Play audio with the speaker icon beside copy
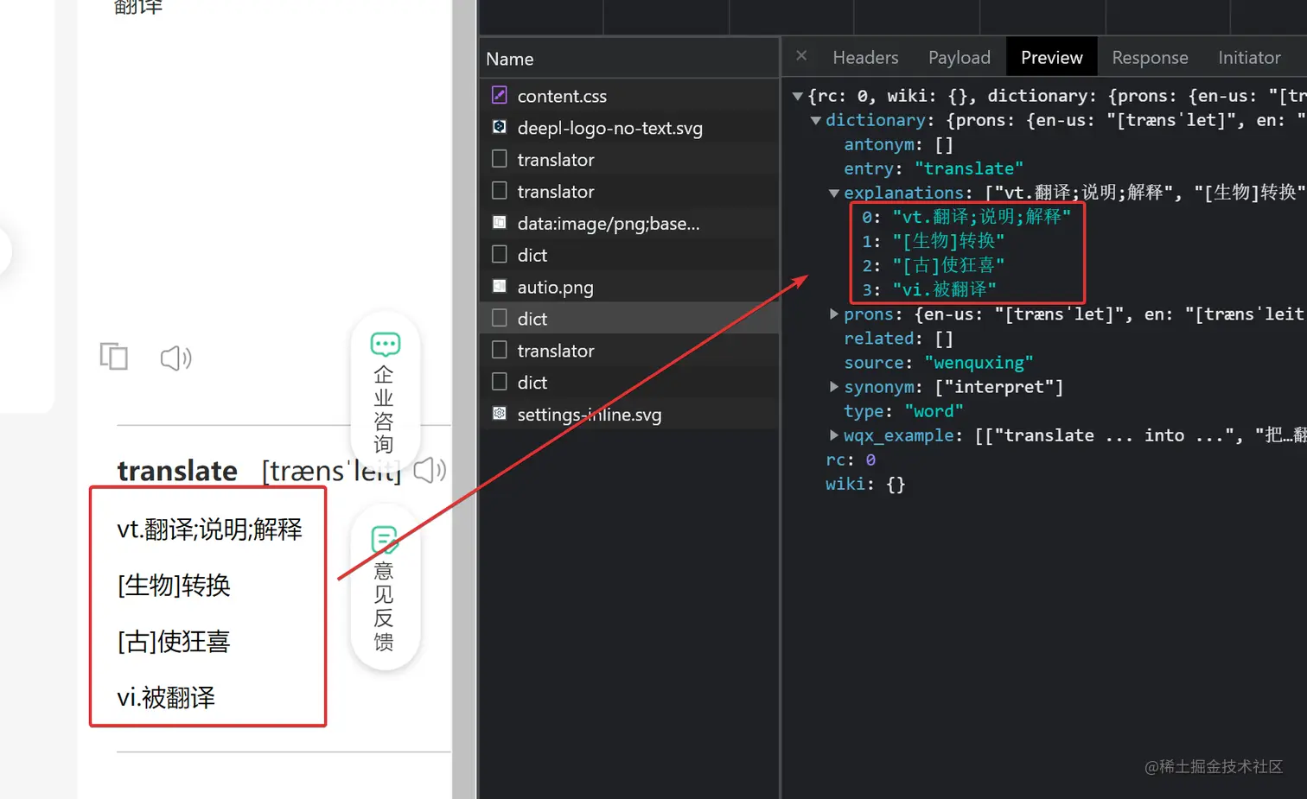 (x=176, y=358)
